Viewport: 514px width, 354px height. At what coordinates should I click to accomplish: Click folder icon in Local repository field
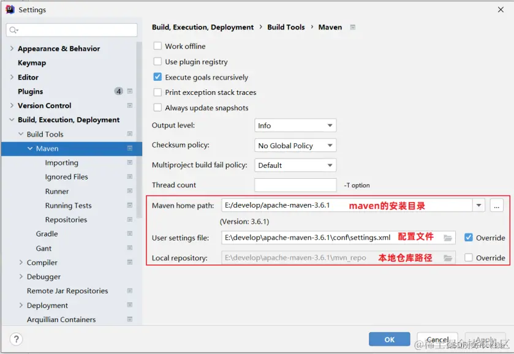coord(447,258)
